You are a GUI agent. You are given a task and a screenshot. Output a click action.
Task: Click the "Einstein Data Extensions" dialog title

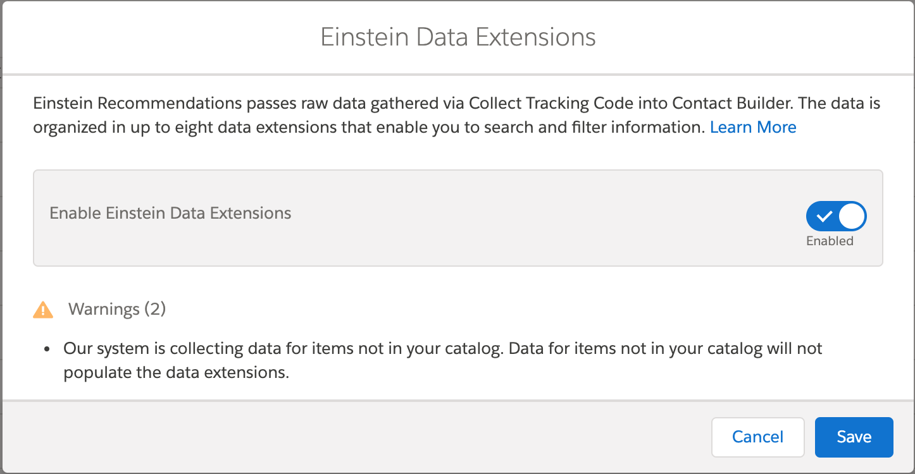(457, 37)
